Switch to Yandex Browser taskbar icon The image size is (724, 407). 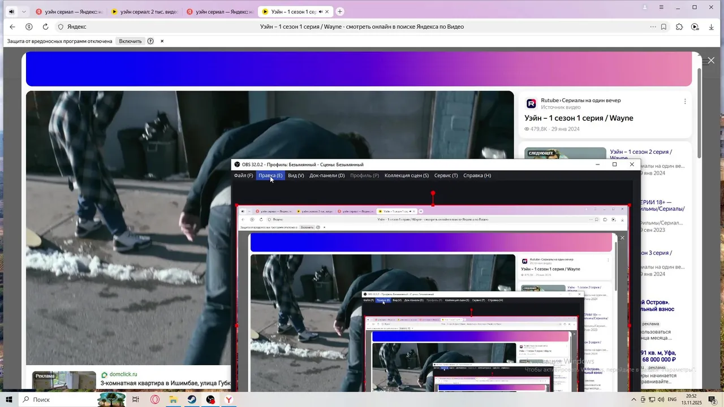(x=229, y=400)
